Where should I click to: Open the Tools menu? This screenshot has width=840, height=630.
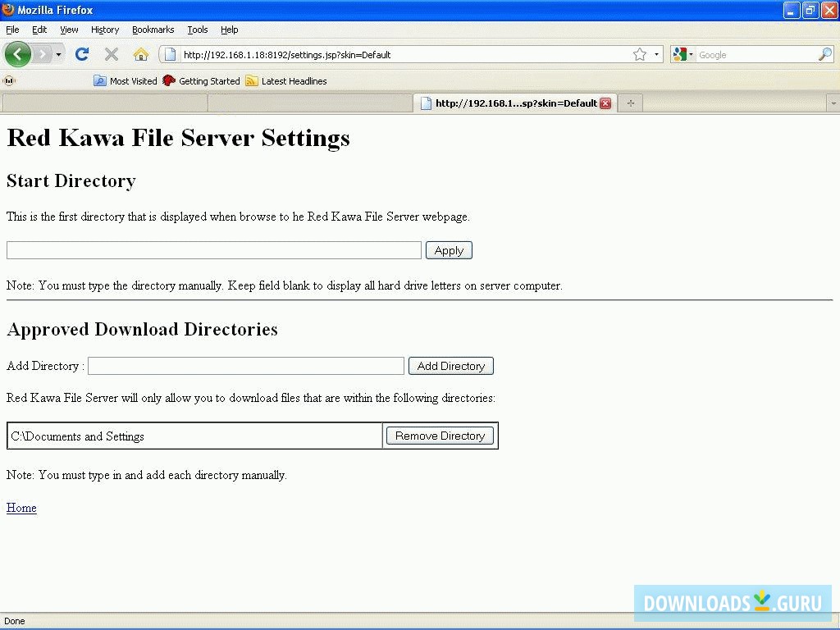197,30
